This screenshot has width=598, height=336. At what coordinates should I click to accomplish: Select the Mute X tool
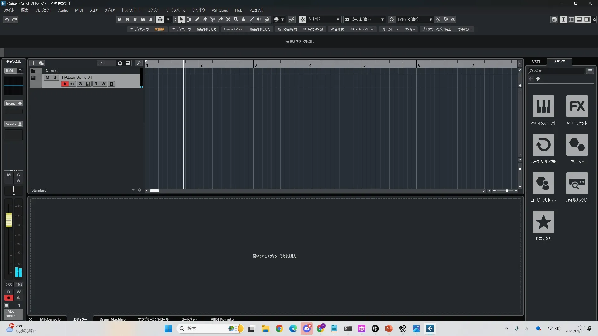pos(228,19)
